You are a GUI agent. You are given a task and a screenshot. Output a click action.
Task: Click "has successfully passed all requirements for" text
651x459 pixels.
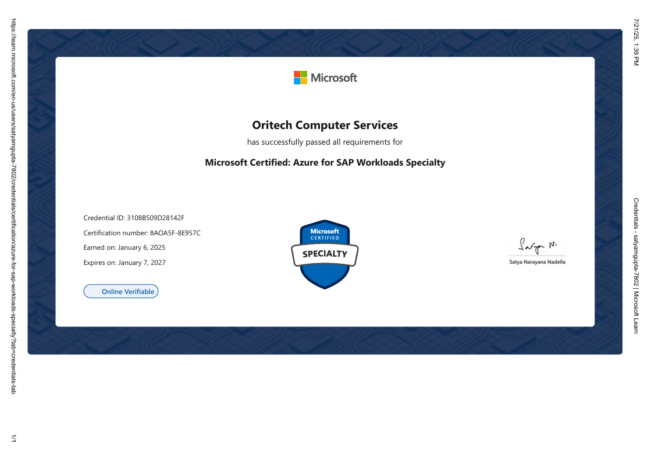point(325,142)
